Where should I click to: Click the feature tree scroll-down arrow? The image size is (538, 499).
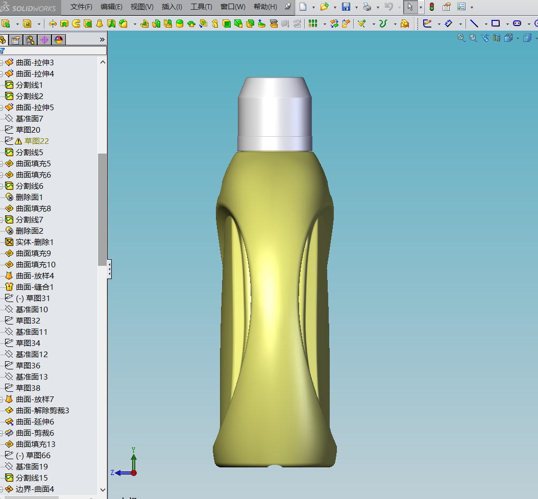pos(103,489)
